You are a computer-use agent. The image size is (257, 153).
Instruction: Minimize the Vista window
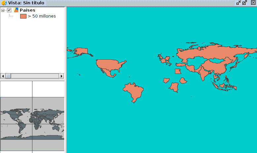[238, 3]
